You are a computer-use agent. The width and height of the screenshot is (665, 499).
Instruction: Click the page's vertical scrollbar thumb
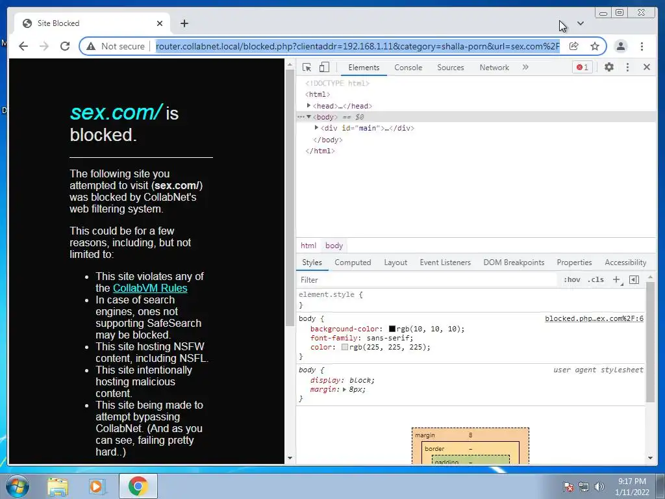pos(290,198)
